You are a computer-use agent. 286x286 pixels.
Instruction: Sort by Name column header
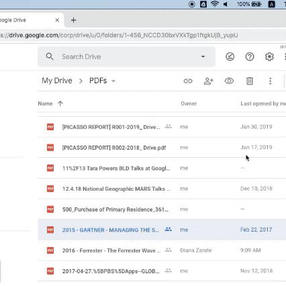(x=45, y=103)
